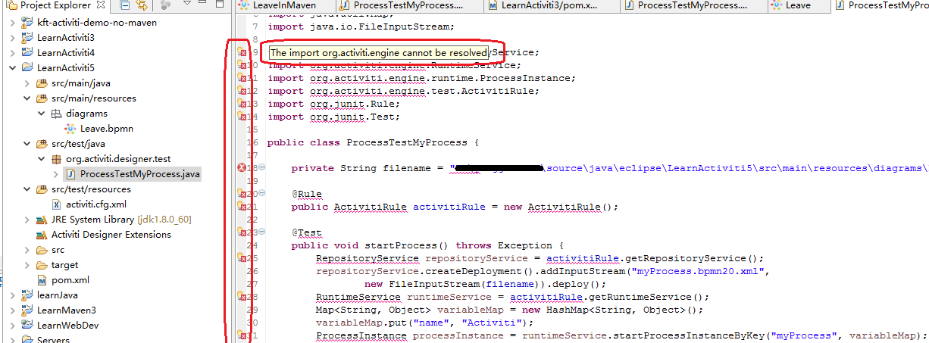Image resolution: width=929 pixels, height=343 pixels.
Task: Click the 'import org.junit.Test;' line
Action: [x=333, y=117]
